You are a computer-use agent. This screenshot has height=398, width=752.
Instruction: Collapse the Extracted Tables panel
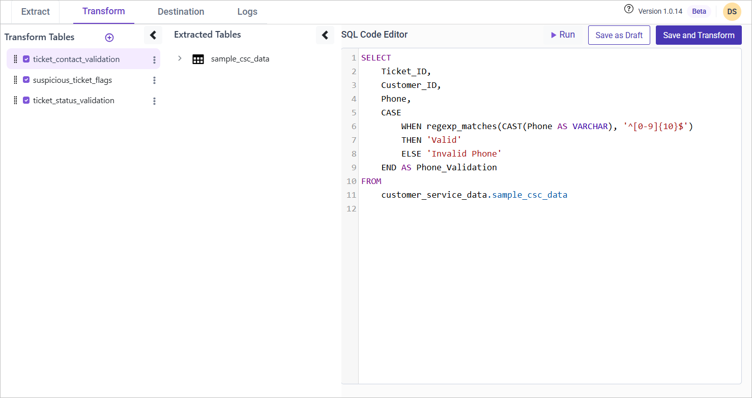click(x=325, y=36)
